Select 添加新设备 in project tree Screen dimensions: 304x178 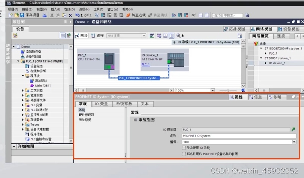[x=31, y=52]
